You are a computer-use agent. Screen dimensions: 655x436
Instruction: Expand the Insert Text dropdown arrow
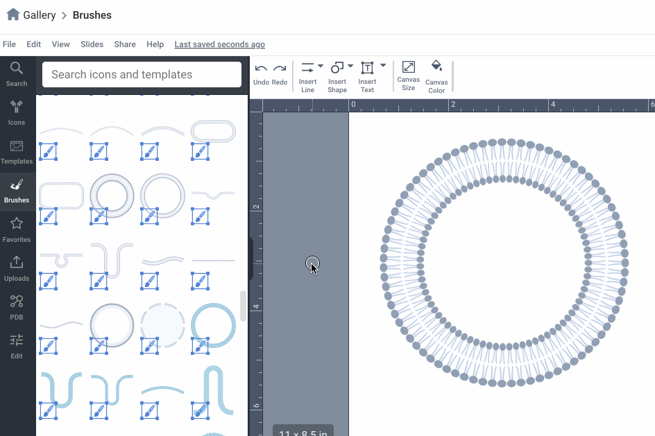pyautogui.click(x=383, y=67)
